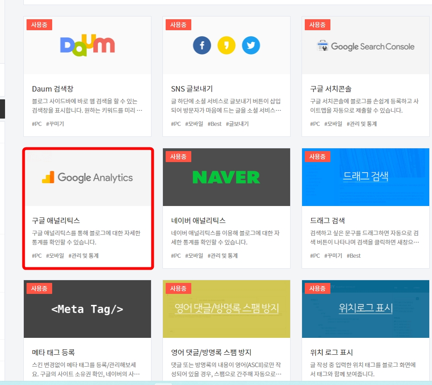
Task: Open the 드래그 검색 blue banner link
Action: [x=366, y=176]
